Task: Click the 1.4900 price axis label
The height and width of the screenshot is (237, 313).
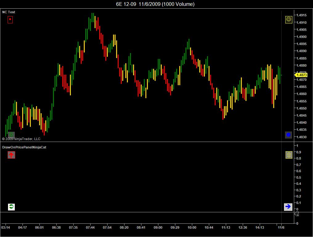Action: click(x=301, y=37)
